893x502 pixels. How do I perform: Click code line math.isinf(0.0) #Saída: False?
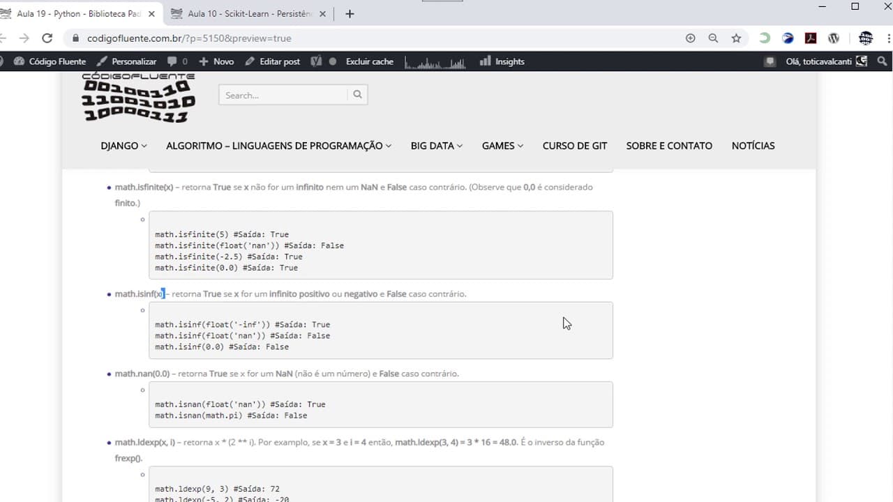222,347
